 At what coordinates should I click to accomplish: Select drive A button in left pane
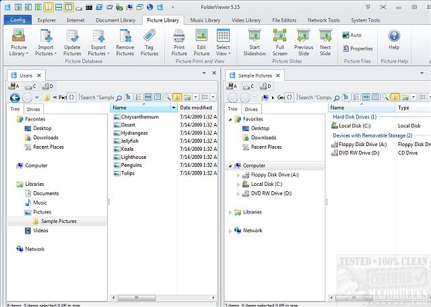point(14,86)
